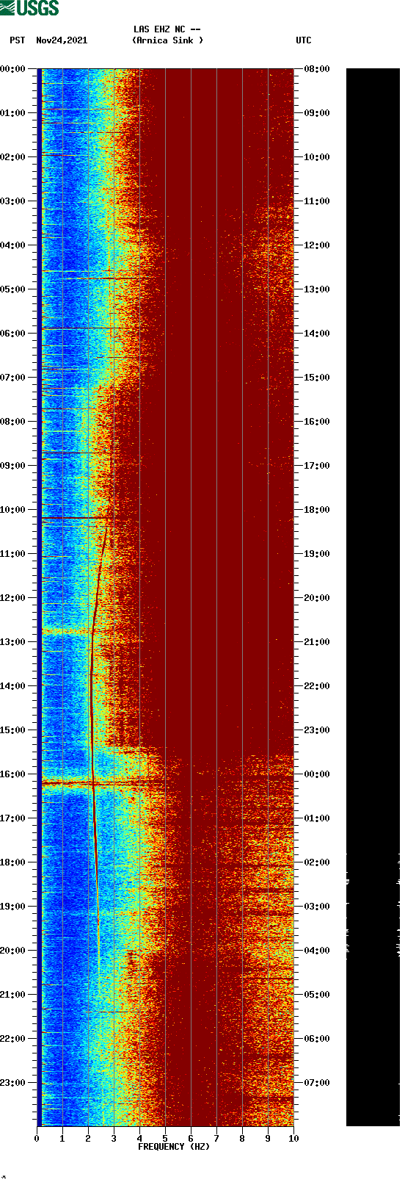Click the horizontal event streak at PST 16:15
The height and width of the screenshot is (1185, 405).
click(103, 784)
